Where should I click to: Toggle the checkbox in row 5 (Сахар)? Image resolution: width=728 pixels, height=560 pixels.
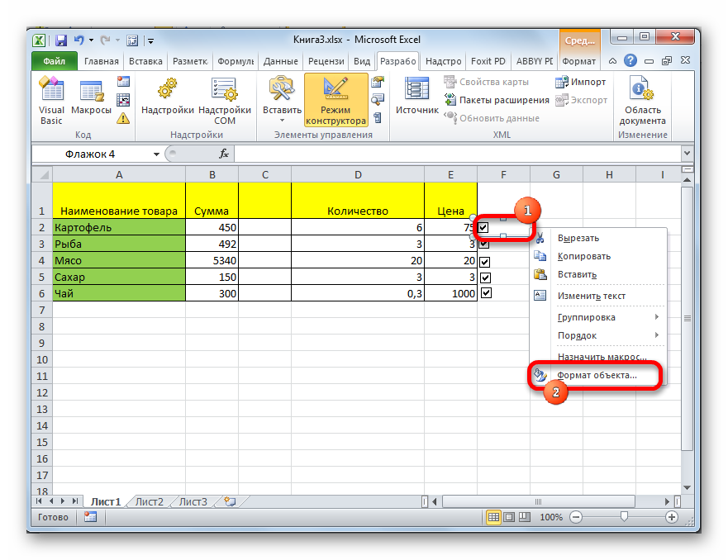click(x=485, y=278)
